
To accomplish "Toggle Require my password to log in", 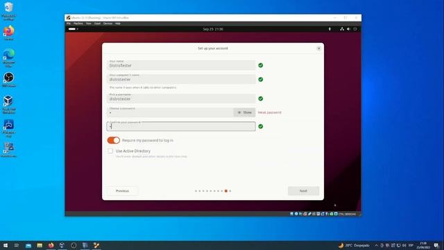I will coord(114,140).
